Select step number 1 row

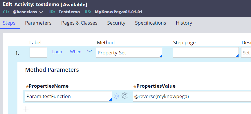click(x=17, y=53)
